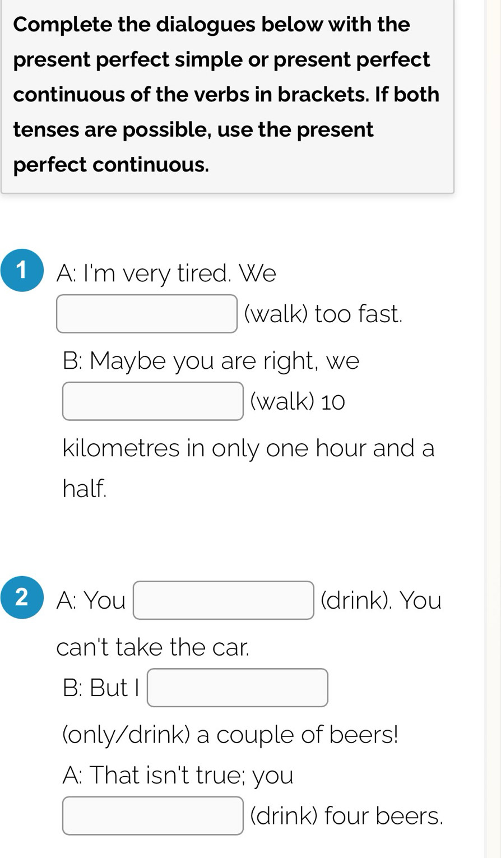Viewport: 501px width, 858px height.
Task: Click the blank field after 'A: You'
Action: 223,600
